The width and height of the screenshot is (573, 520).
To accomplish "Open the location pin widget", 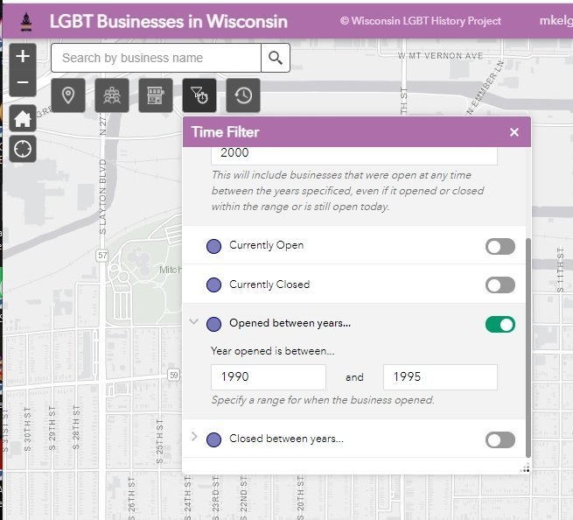I will click(68, 95).
